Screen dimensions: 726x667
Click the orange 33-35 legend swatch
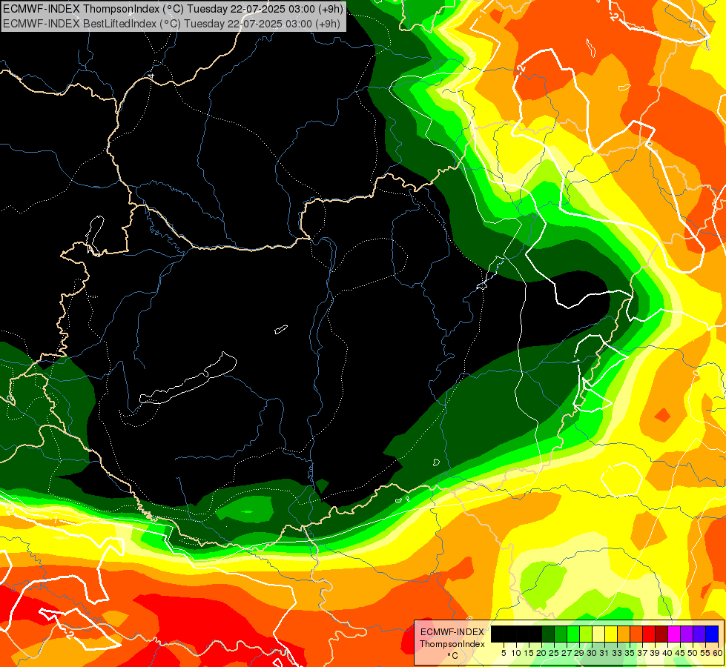tap(624, 634)
